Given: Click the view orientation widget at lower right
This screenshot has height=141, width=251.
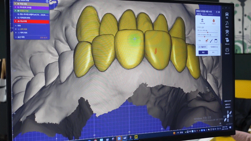Looking at the screenshot, I should point(228,116).
